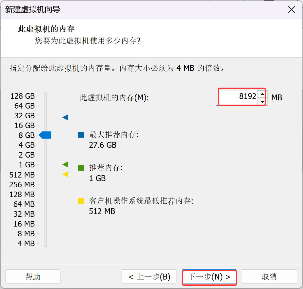303x289 pixels.
Task: Cancel the wizard with 取消 button
Action: pos(269,277)
